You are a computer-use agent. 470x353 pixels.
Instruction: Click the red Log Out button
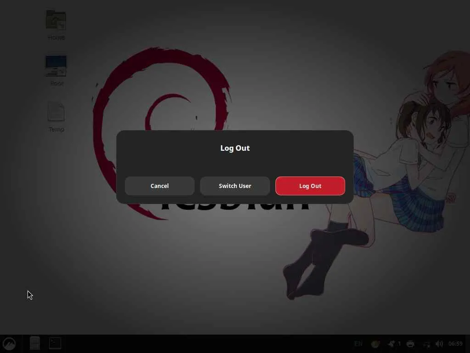[x=310, y=186]
